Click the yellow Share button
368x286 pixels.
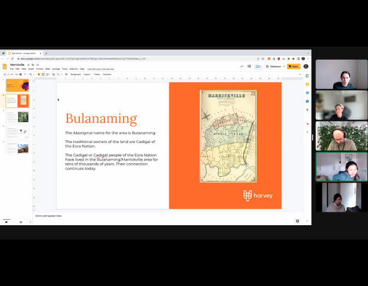click(x=294, y=66)
